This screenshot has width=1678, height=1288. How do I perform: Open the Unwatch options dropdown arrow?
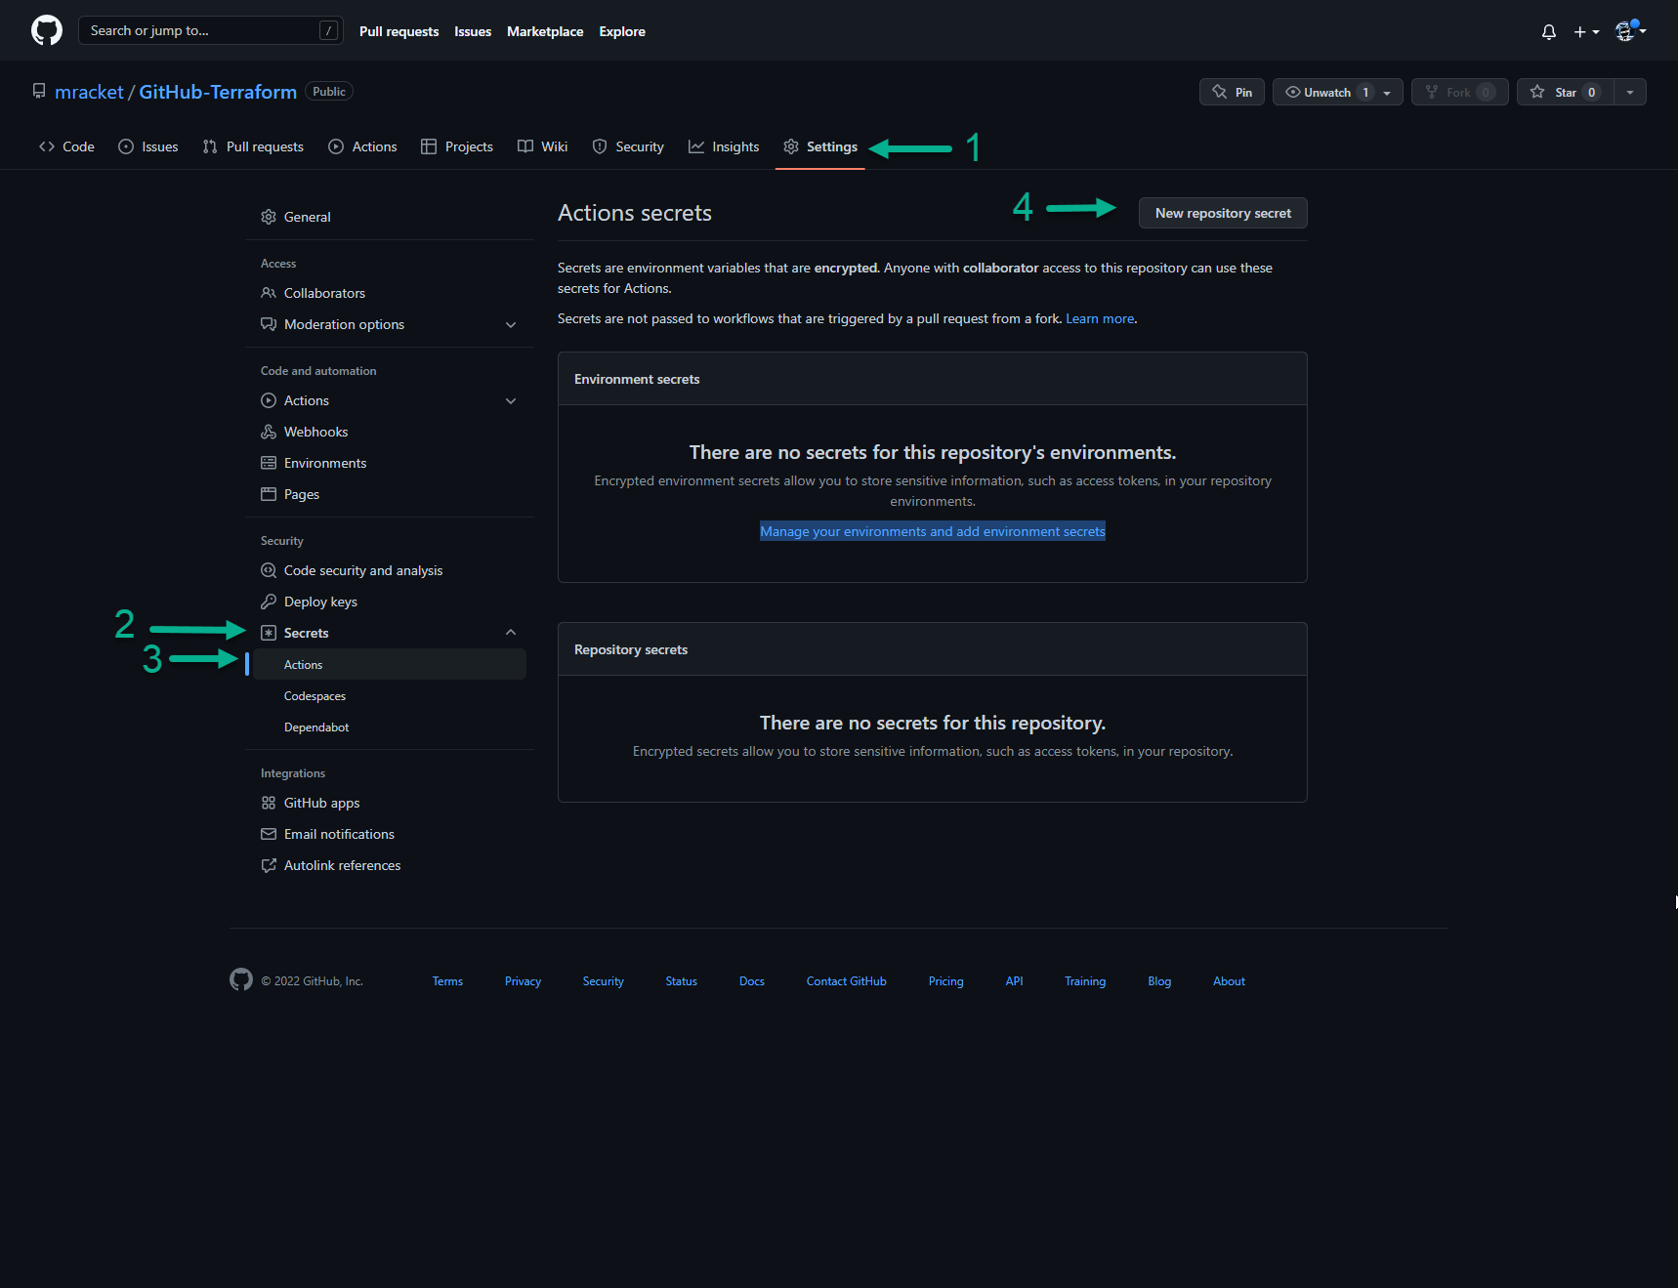tap(1387, 92)
